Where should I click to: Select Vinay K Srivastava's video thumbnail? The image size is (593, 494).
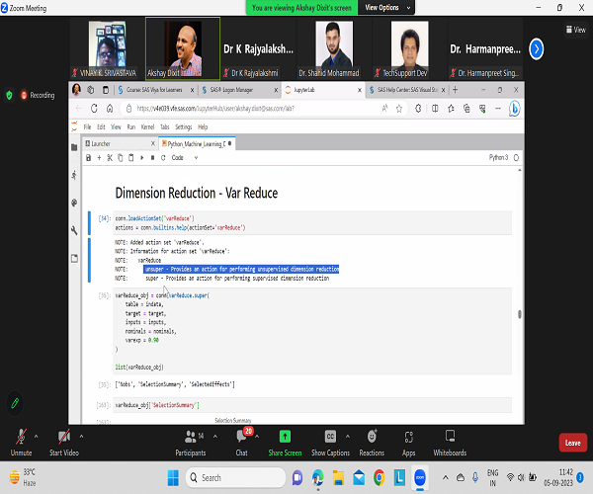point(107,48)
